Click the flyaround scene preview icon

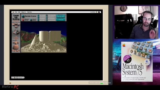(x=16, y=31)
